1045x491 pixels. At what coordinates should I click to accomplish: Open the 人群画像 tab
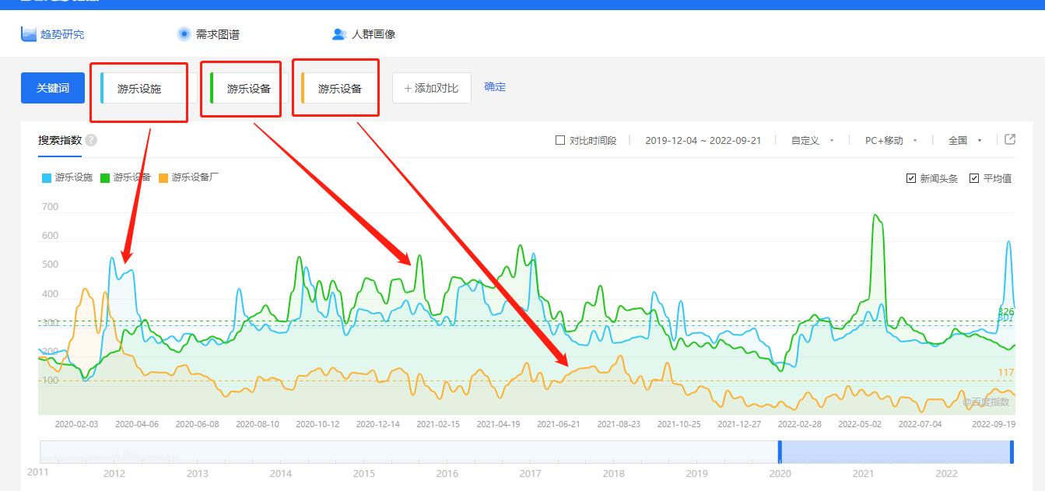[364, 34]
